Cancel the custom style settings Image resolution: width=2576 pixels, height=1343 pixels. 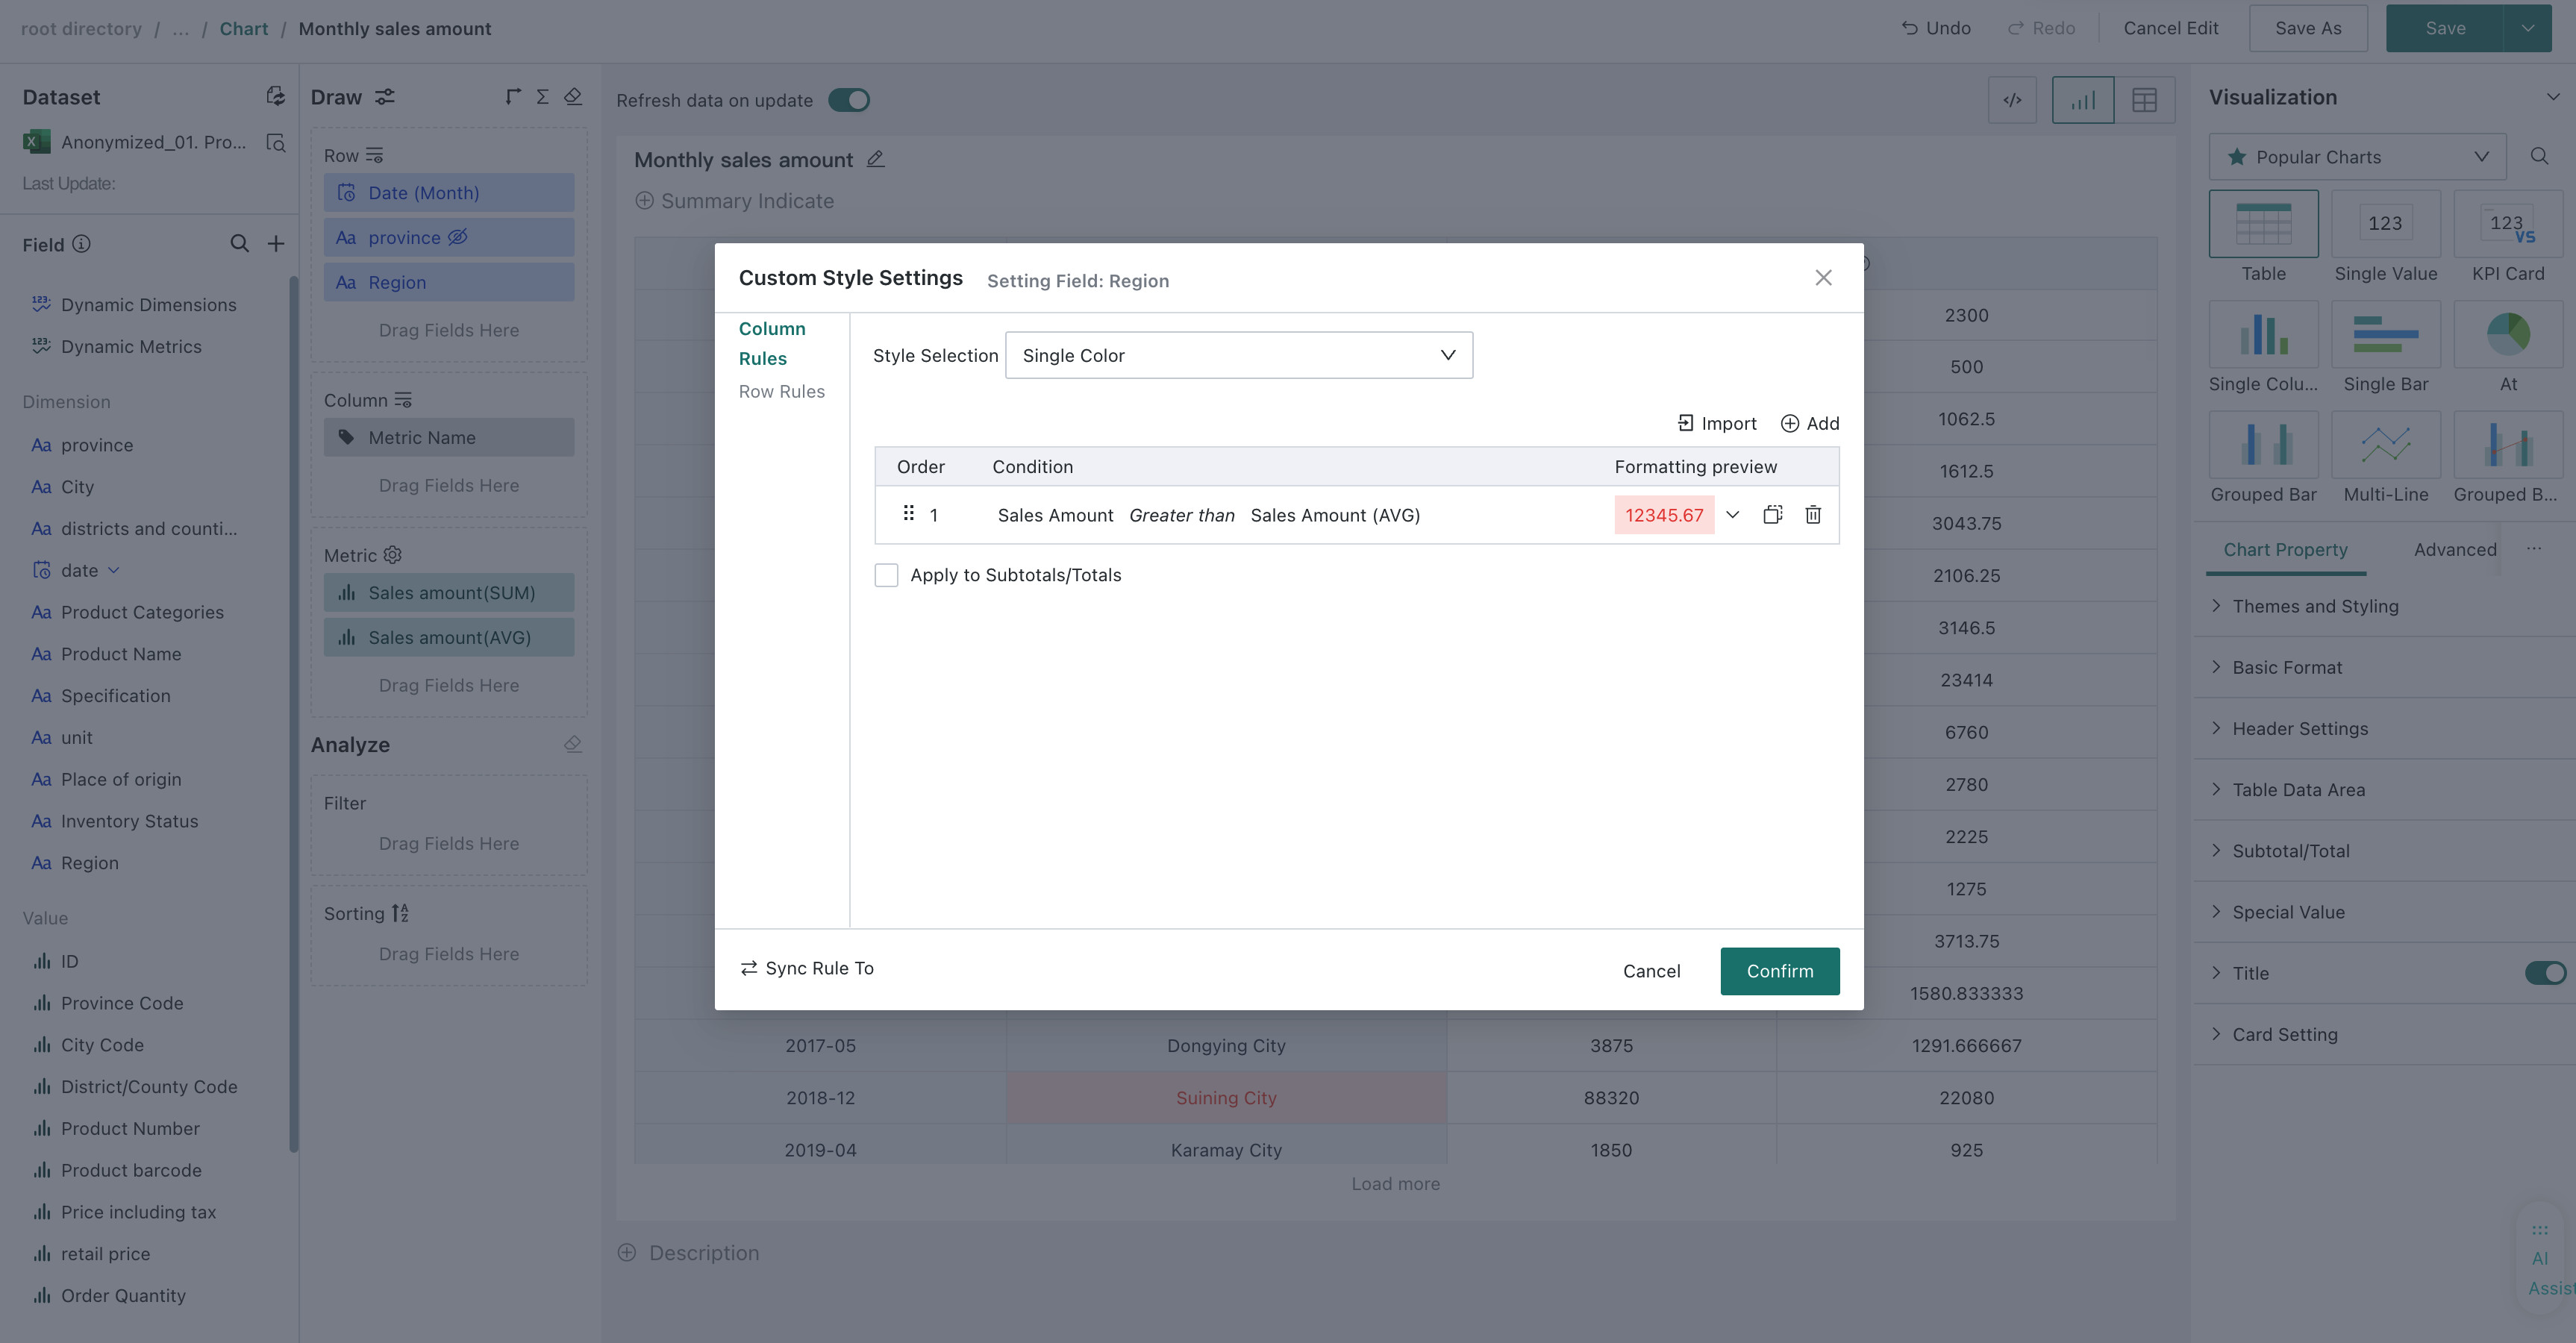(1651, 971)
